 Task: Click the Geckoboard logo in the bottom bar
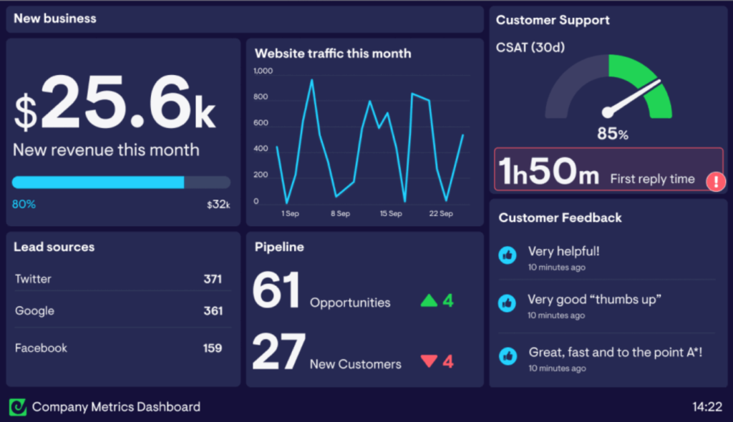pos(18,407)
